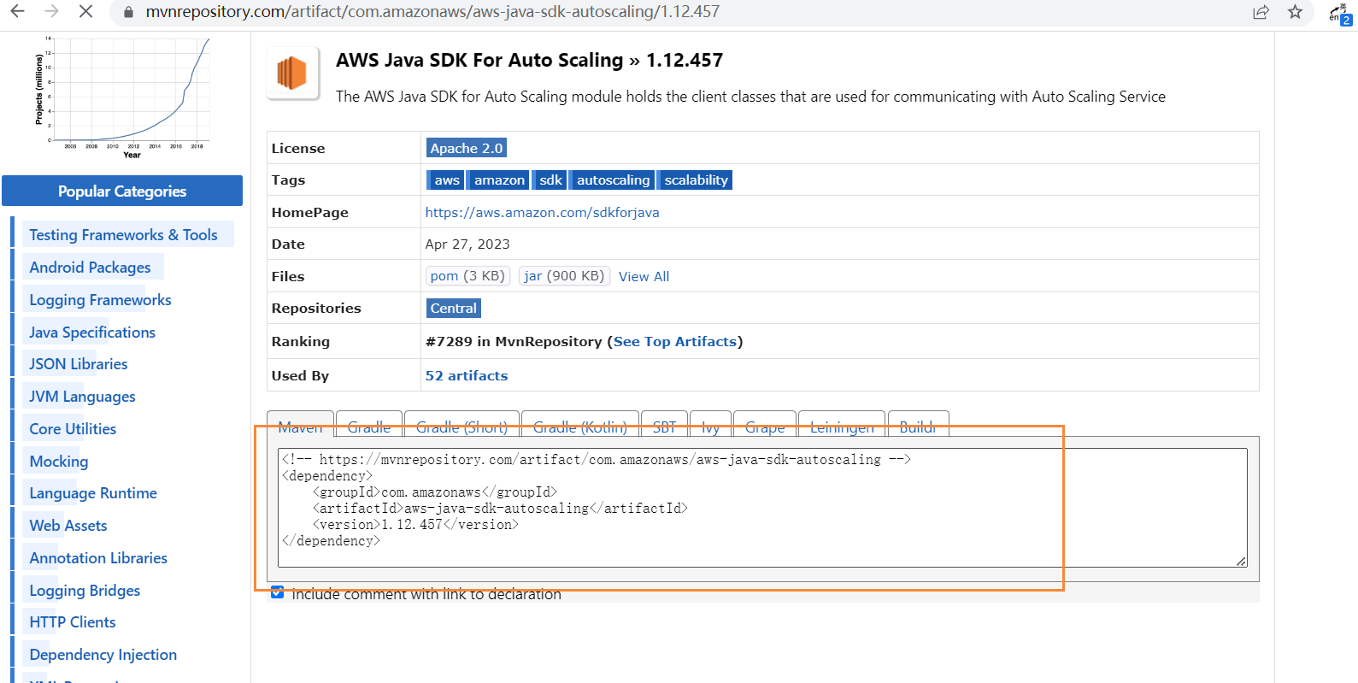
Task: Click the code box resize handle
Action: click(x=1241, y=561)
